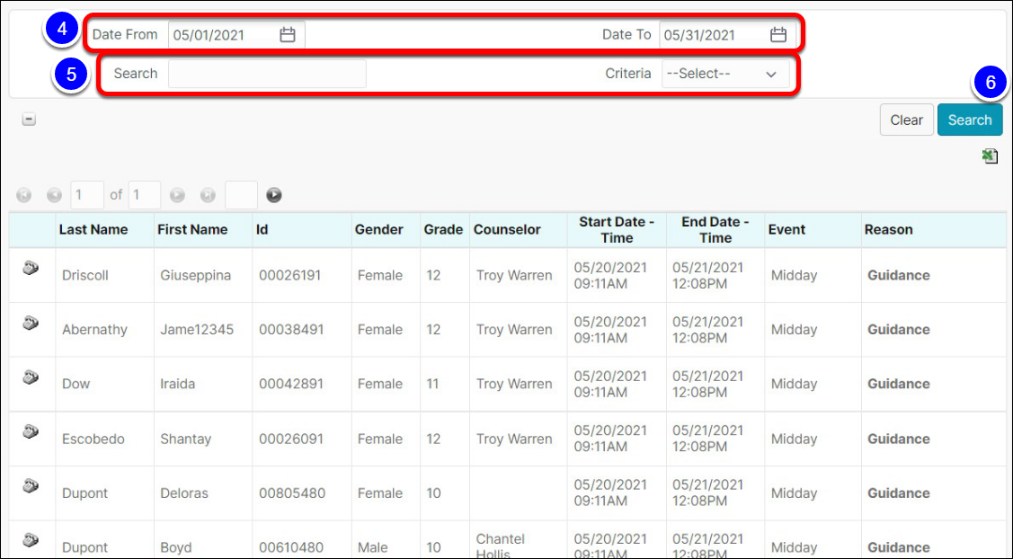Click Guidance reason in Escobedo row
Screen dimensions: 1013x559
(x=899, y=439)
